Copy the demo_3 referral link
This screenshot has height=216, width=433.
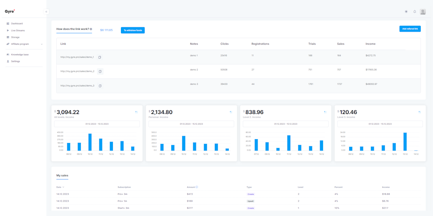point(100,86)
